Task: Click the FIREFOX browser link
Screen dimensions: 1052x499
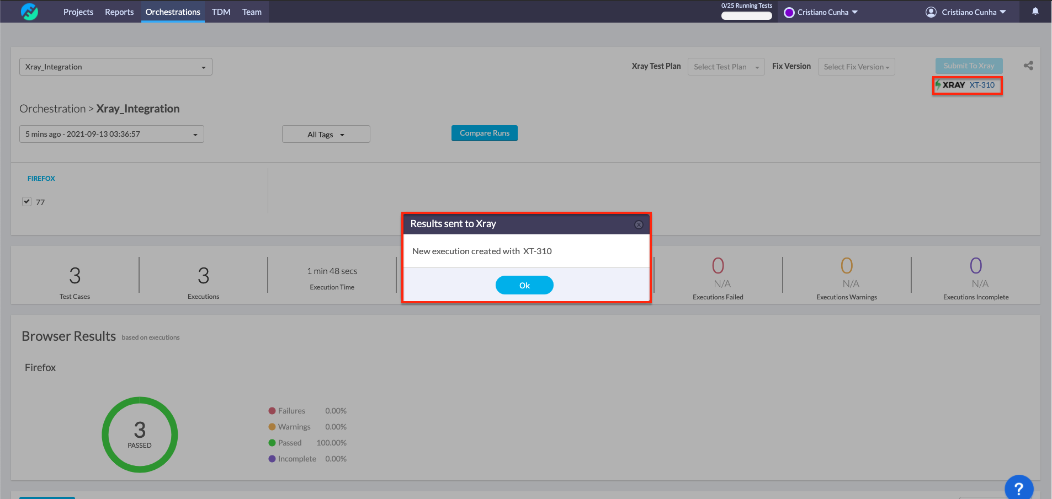Action: click(x=41, y=179)
